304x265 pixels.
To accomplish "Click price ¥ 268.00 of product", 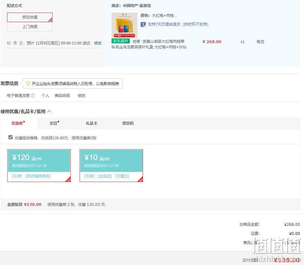I will (212, 42).
